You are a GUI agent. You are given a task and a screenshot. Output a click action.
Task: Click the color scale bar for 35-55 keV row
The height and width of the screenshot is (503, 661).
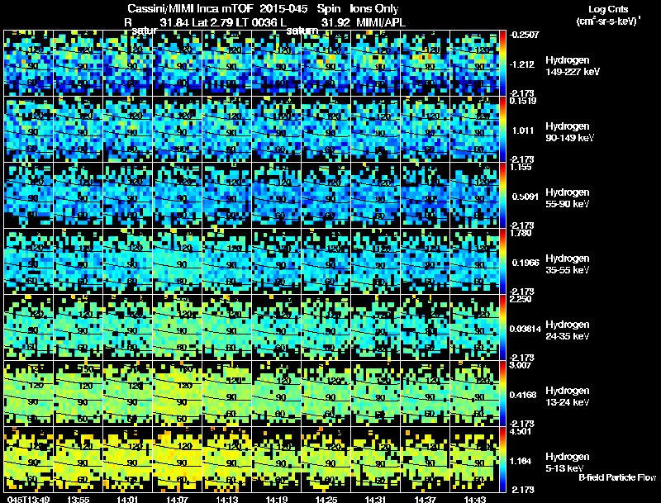[502, 262]
